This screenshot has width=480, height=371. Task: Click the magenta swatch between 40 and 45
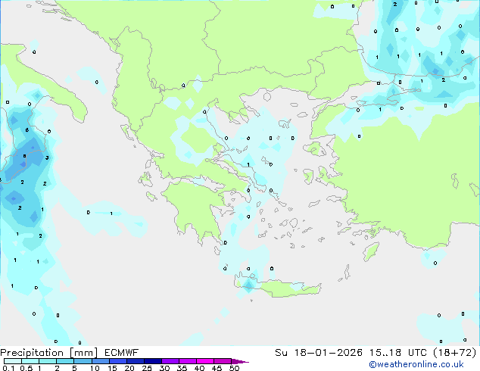(x=205, y=361)
